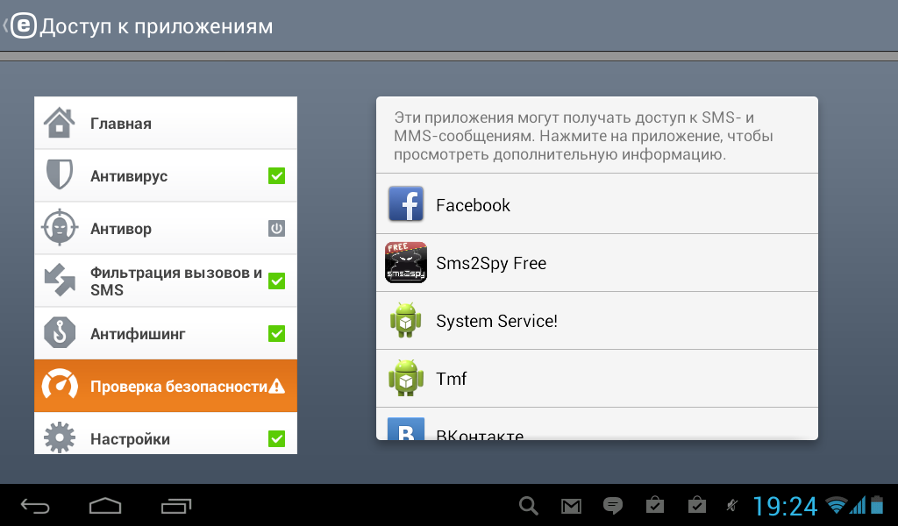Open the Facebook app entry icon
The image size is (898, 526).
coord(406,203)
